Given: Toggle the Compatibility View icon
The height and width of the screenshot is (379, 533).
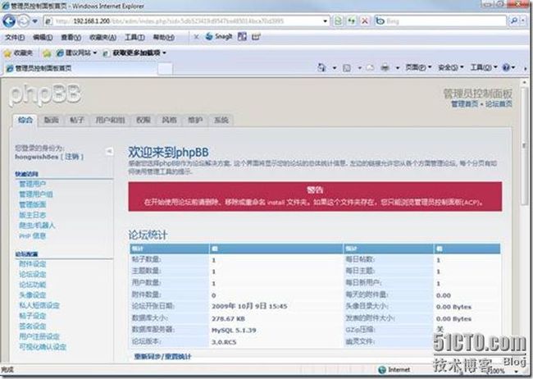Looking at the screenshot, I should coord(338,21).
